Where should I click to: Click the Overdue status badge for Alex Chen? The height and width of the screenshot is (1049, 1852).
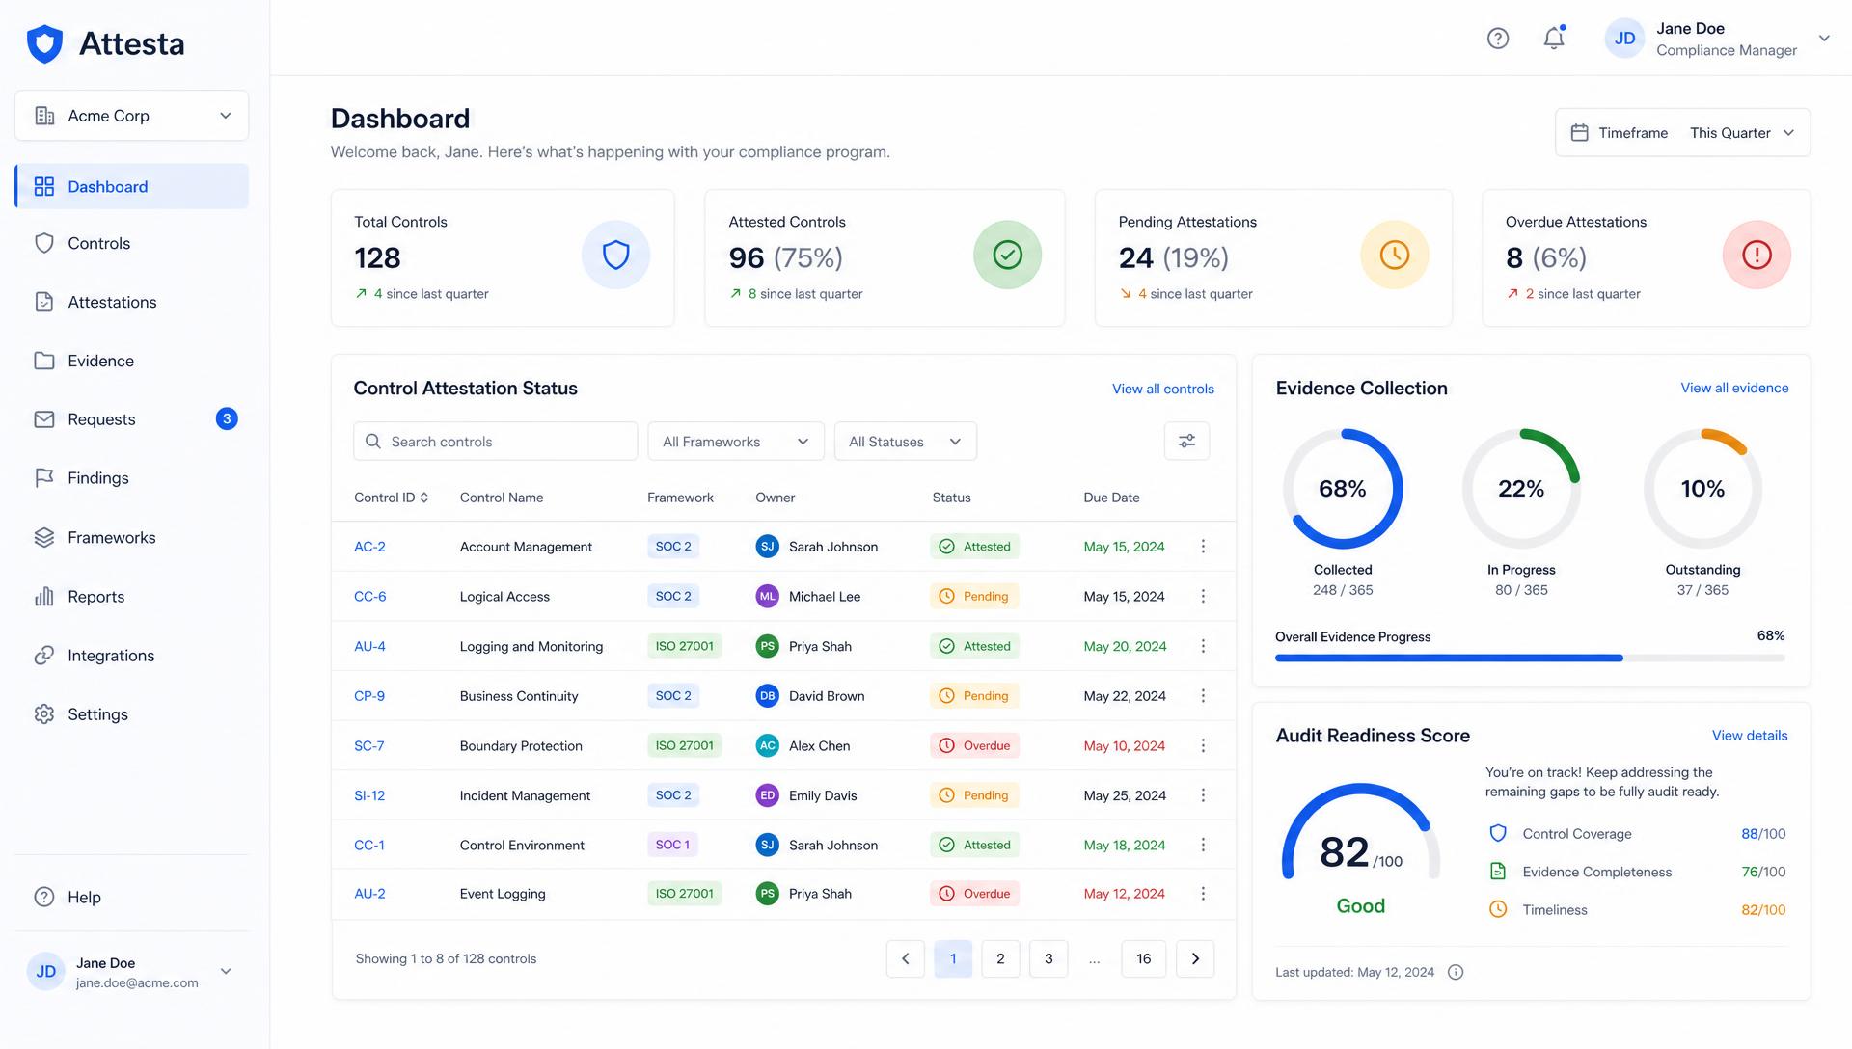[974, 745]
